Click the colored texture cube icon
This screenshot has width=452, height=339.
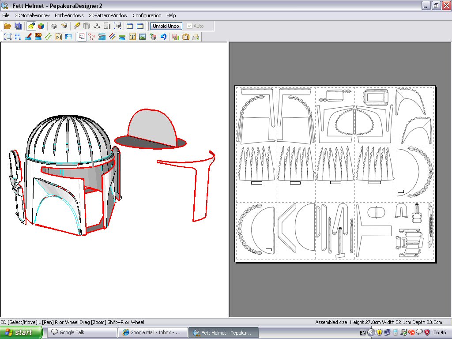pos(41,26)
